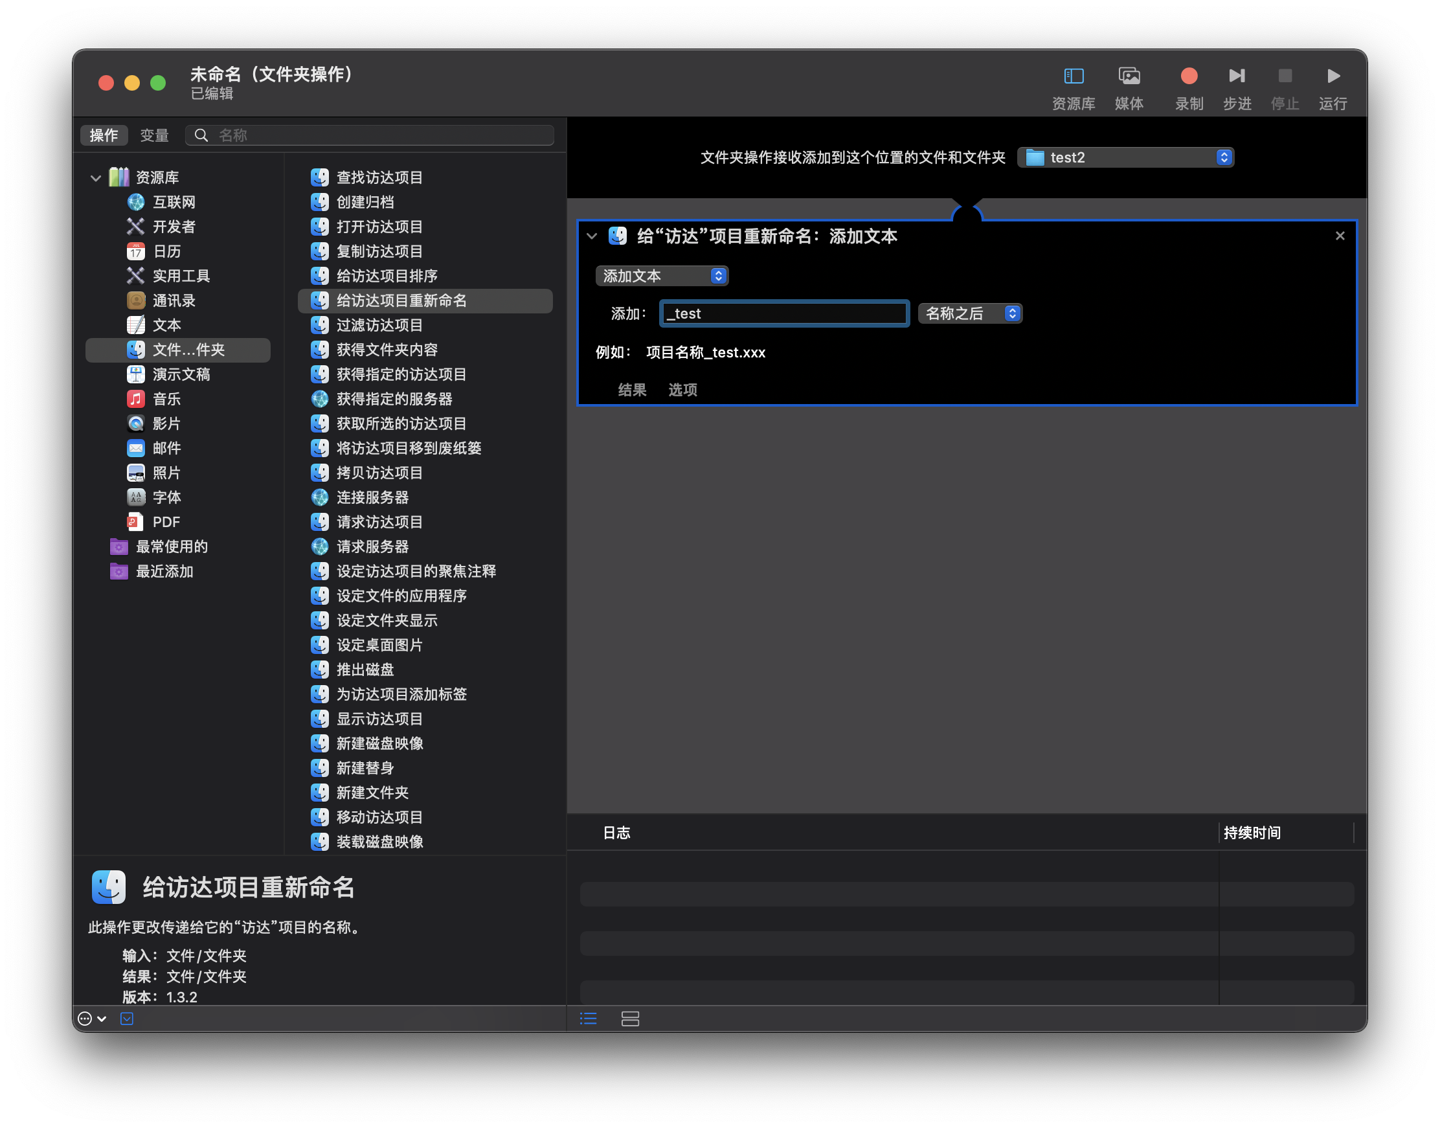Show log list view icon at bottom
Screen dimensions: 1440x1128
click(x=589, y=1019)
